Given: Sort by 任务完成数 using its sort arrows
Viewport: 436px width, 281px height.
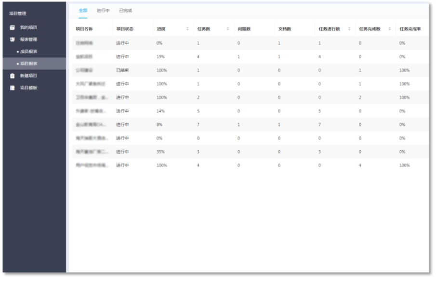Looking at the screenshot, I should tap(390, 29).
